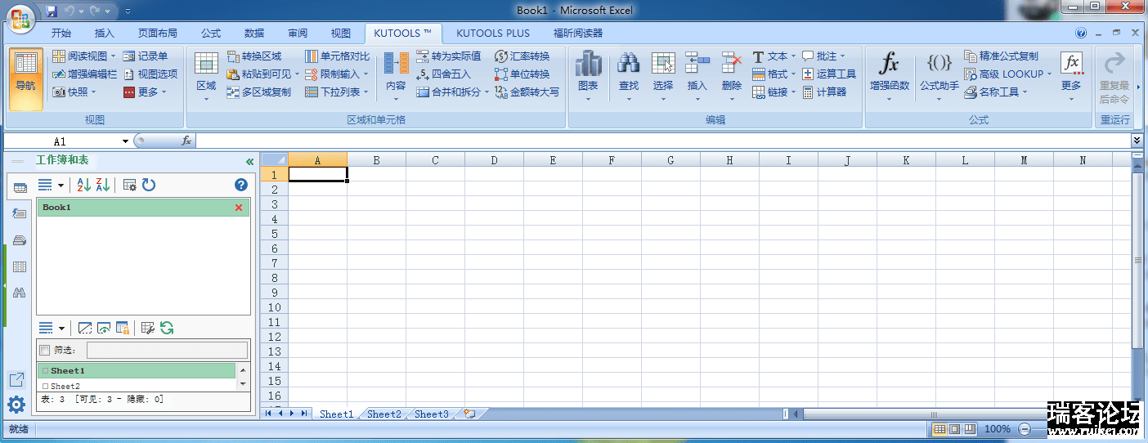Switch to find and replace binoculars pane
This screenshot has width=1148, height=443.
tap(20, 292)
